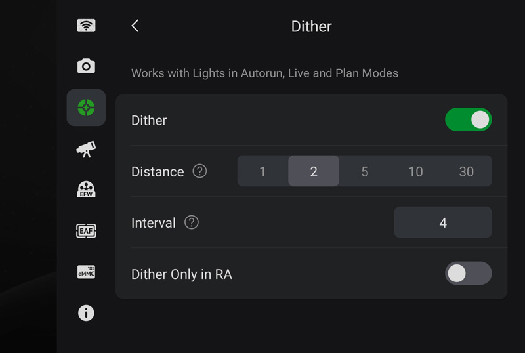Show help for Interval setting

(x=192, y=222)
